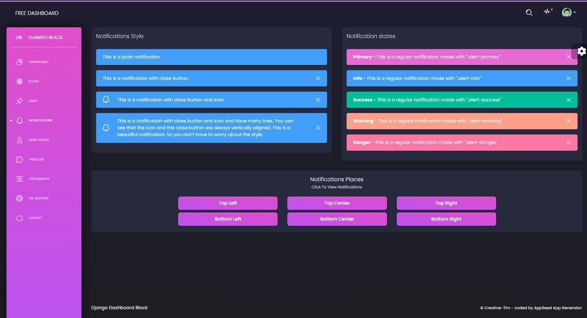This screenshot has width=587, height=318.
Task: Click the user avatar picture
Action: click(566, 12)
